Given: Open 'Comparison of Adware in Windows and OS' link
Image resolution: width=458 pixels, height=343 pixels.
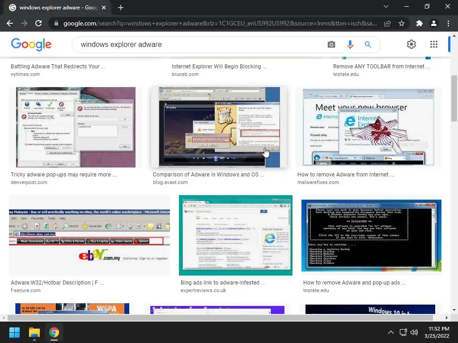Looking at the screenshot, I should pos(208,175).
